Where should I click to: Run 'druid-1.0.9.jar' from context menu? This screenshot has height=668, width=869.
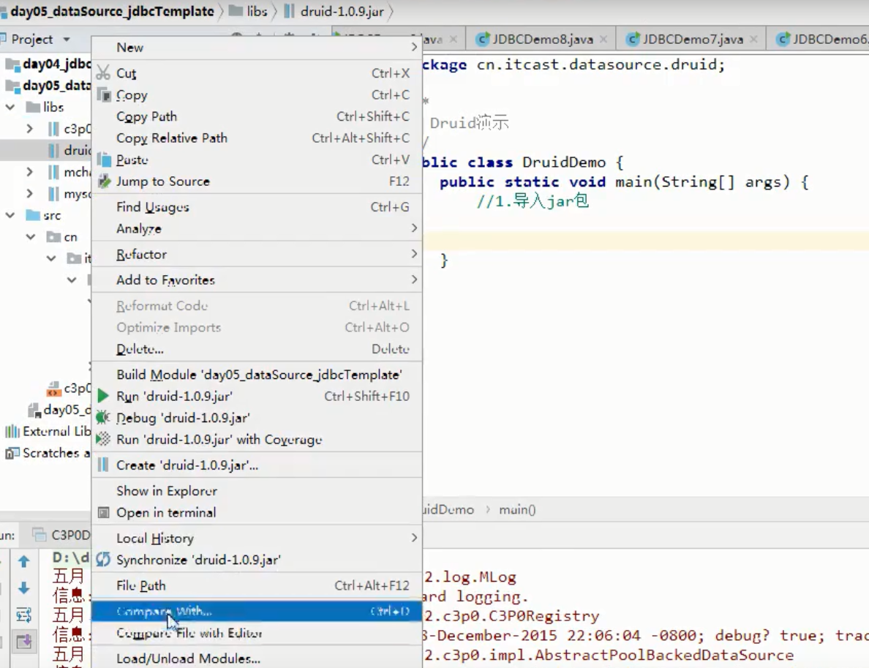256,397
